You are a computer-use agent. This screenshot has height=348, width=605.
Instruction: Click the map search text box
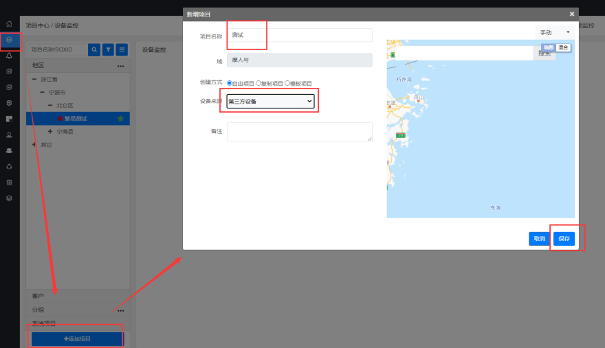tap(464, 54)
